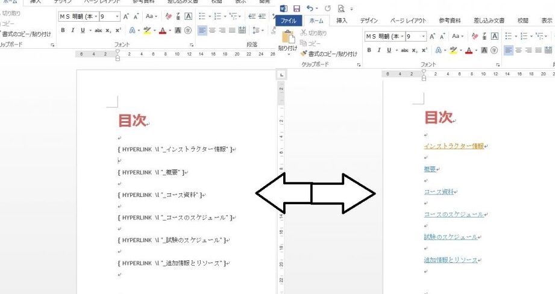Viewport: 555px width, 294px height.
Task: Increase indent in left window
Action: click(262, 16)
